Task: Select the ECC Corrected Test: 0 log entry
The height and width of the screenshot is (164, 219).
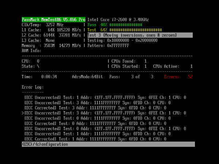Action: click(95, 124)
